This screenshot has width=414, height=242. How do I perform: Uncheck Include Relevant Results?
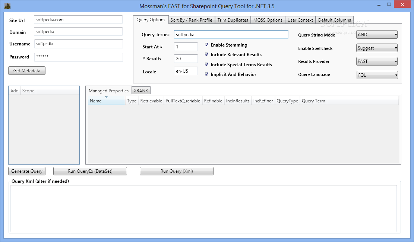coord(206,54)
